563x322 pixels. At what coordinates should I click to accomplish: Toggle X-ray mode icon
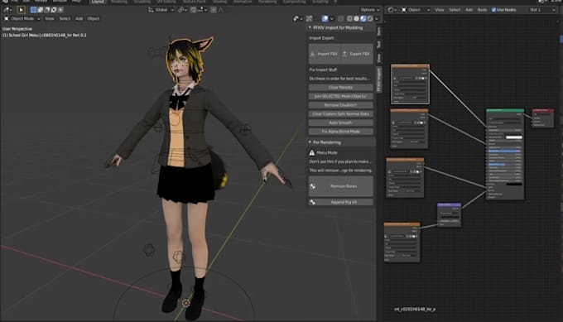pyautogui.click(x=341, y=19)
